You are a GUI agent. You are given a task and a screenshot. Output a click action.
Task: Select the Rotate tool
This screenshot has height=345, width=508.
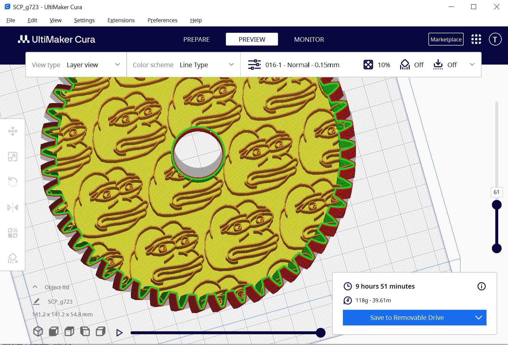click(12, 182)
